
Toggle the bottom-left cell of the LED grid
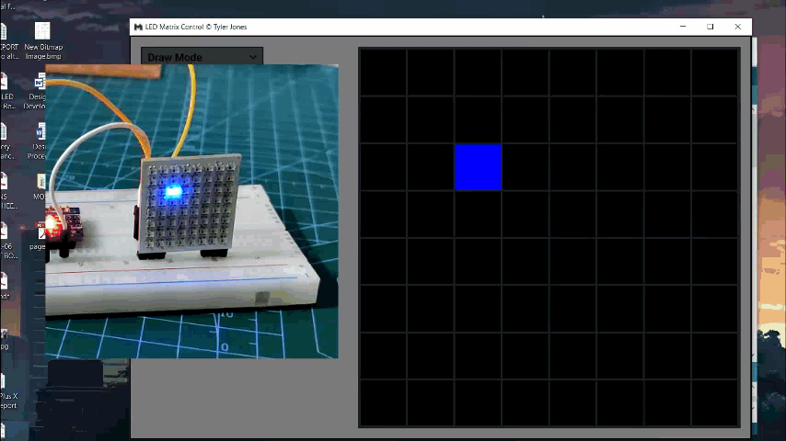click(x=383, y=403)
